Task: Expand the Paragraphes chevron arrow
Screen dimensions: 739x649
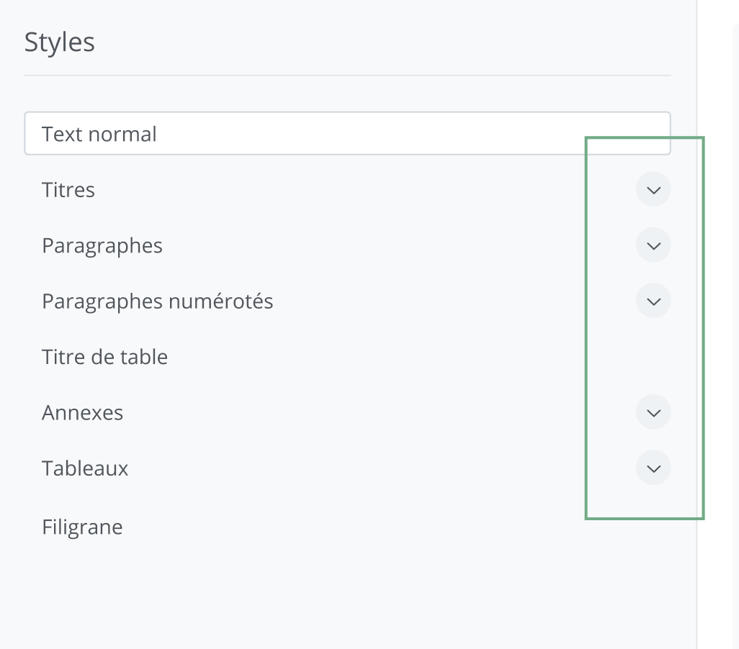Action: 653,245
